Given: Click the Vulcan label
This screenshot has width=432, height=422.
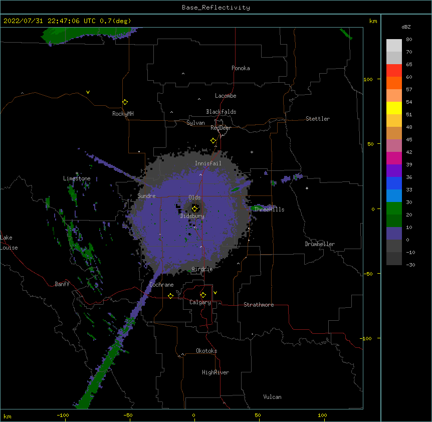Looking at the screenshot, I should point(272,397).
